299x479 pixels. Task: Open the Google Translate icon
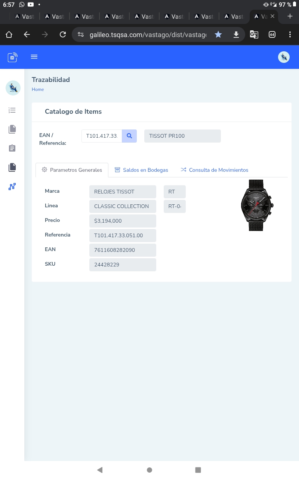point(254,34)
